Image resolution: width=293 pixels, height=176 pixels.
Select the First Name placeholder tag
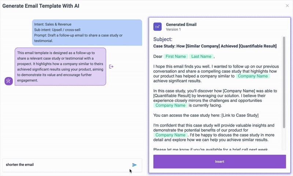click(175, 56)
